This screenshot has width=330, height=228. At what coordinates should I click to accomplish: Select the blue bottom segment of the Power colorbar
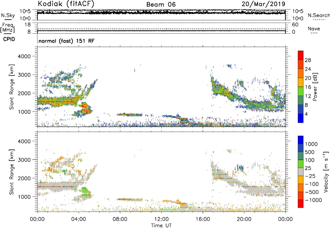click(301, 118)
